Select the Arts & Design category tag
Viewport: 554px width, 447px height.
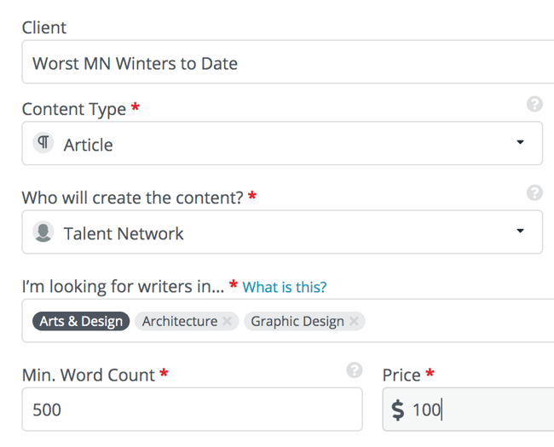[81, 321]
